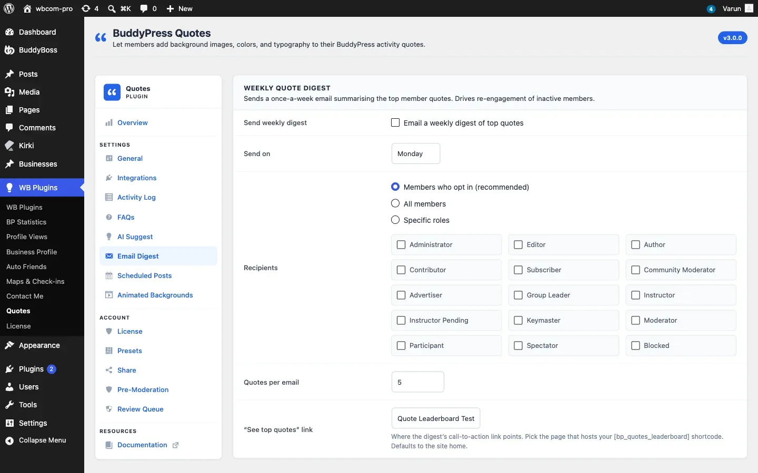Click the Share icon in sidebar
Screen dimensions: 758x473
pyautogui.click(x=109, y=370)
